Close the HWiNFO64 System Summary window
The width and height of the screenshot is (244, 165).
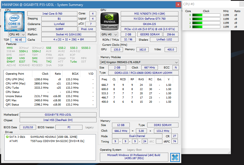coord(178,4)
